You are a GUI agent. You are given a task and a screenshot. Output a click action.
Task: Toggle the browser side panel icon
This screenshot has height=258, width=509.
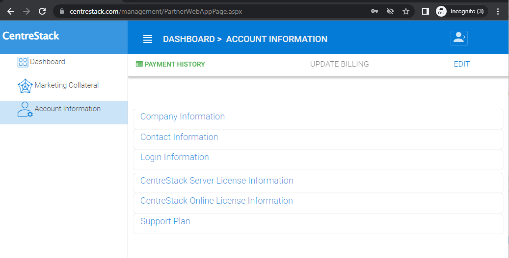pyautogui.click(x=425, y=11)
